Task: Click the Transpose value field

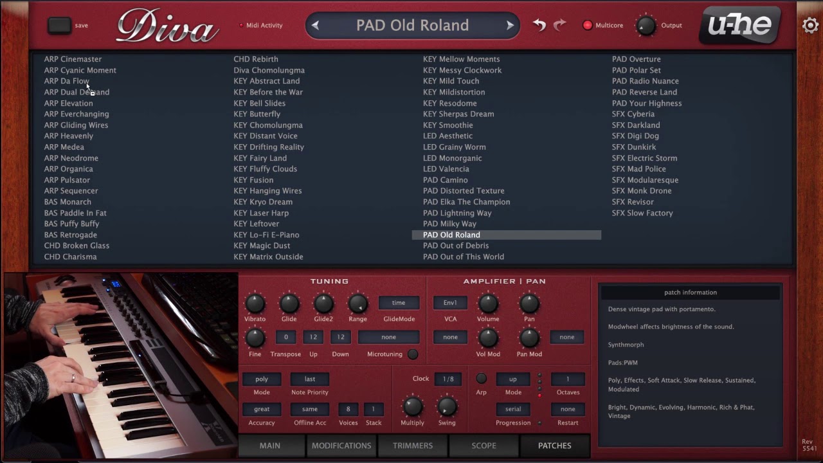Action: 285,337
